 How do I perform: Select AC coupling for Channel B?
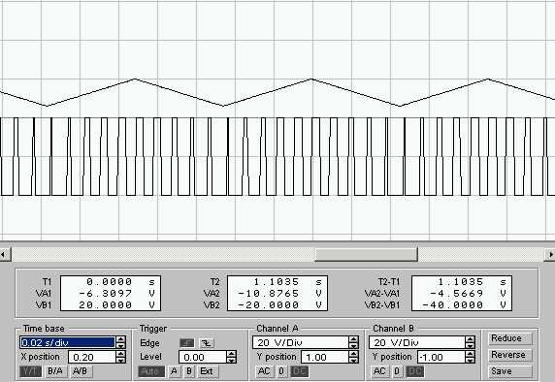pos(379,371)
